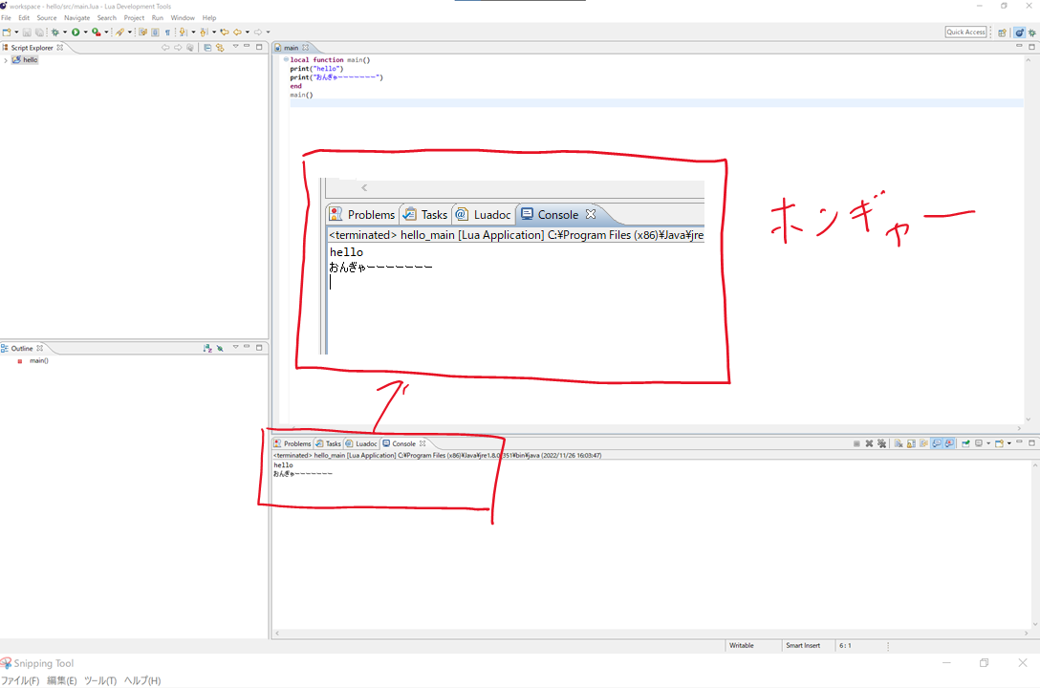Open Script Explorer view menu triangle
Viewport: 1040px width, 688px height.
235,47
